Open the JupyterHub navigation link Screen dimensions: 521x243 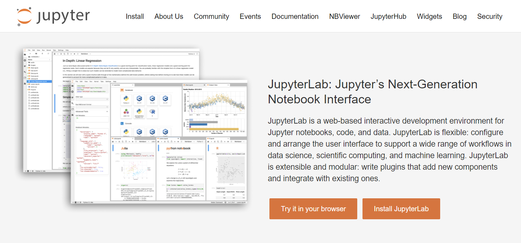[x=388, y=16]
